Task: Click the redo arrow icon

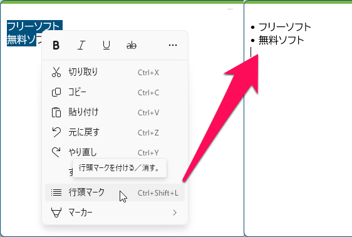Action: 56,152
